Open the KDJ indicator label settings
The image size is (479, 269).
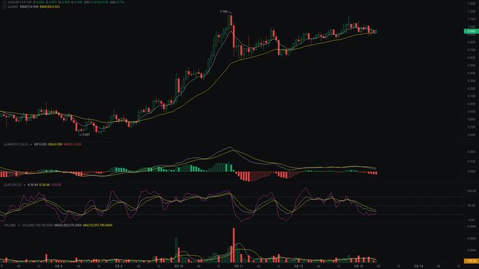coord(12,185)
